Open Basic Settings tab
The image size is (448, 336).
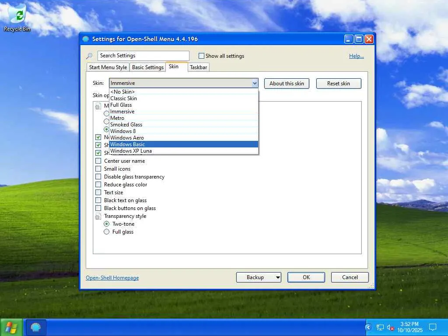(148, 67)
